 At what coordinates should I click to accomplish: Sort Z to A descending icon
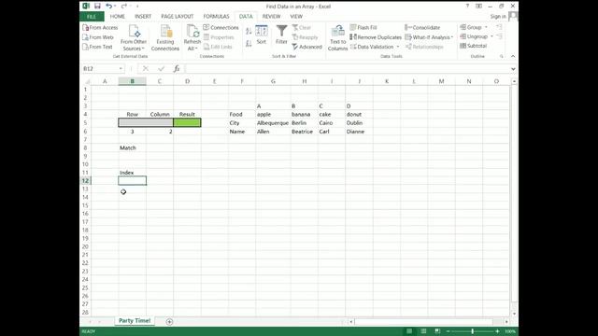(249, 44)
